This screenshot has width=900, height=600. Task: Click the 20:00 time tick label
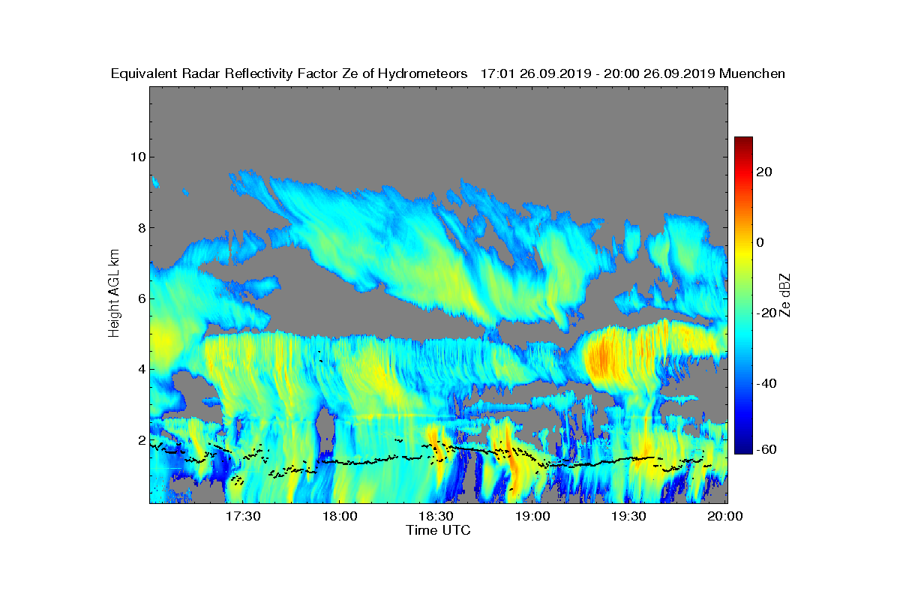725,517
